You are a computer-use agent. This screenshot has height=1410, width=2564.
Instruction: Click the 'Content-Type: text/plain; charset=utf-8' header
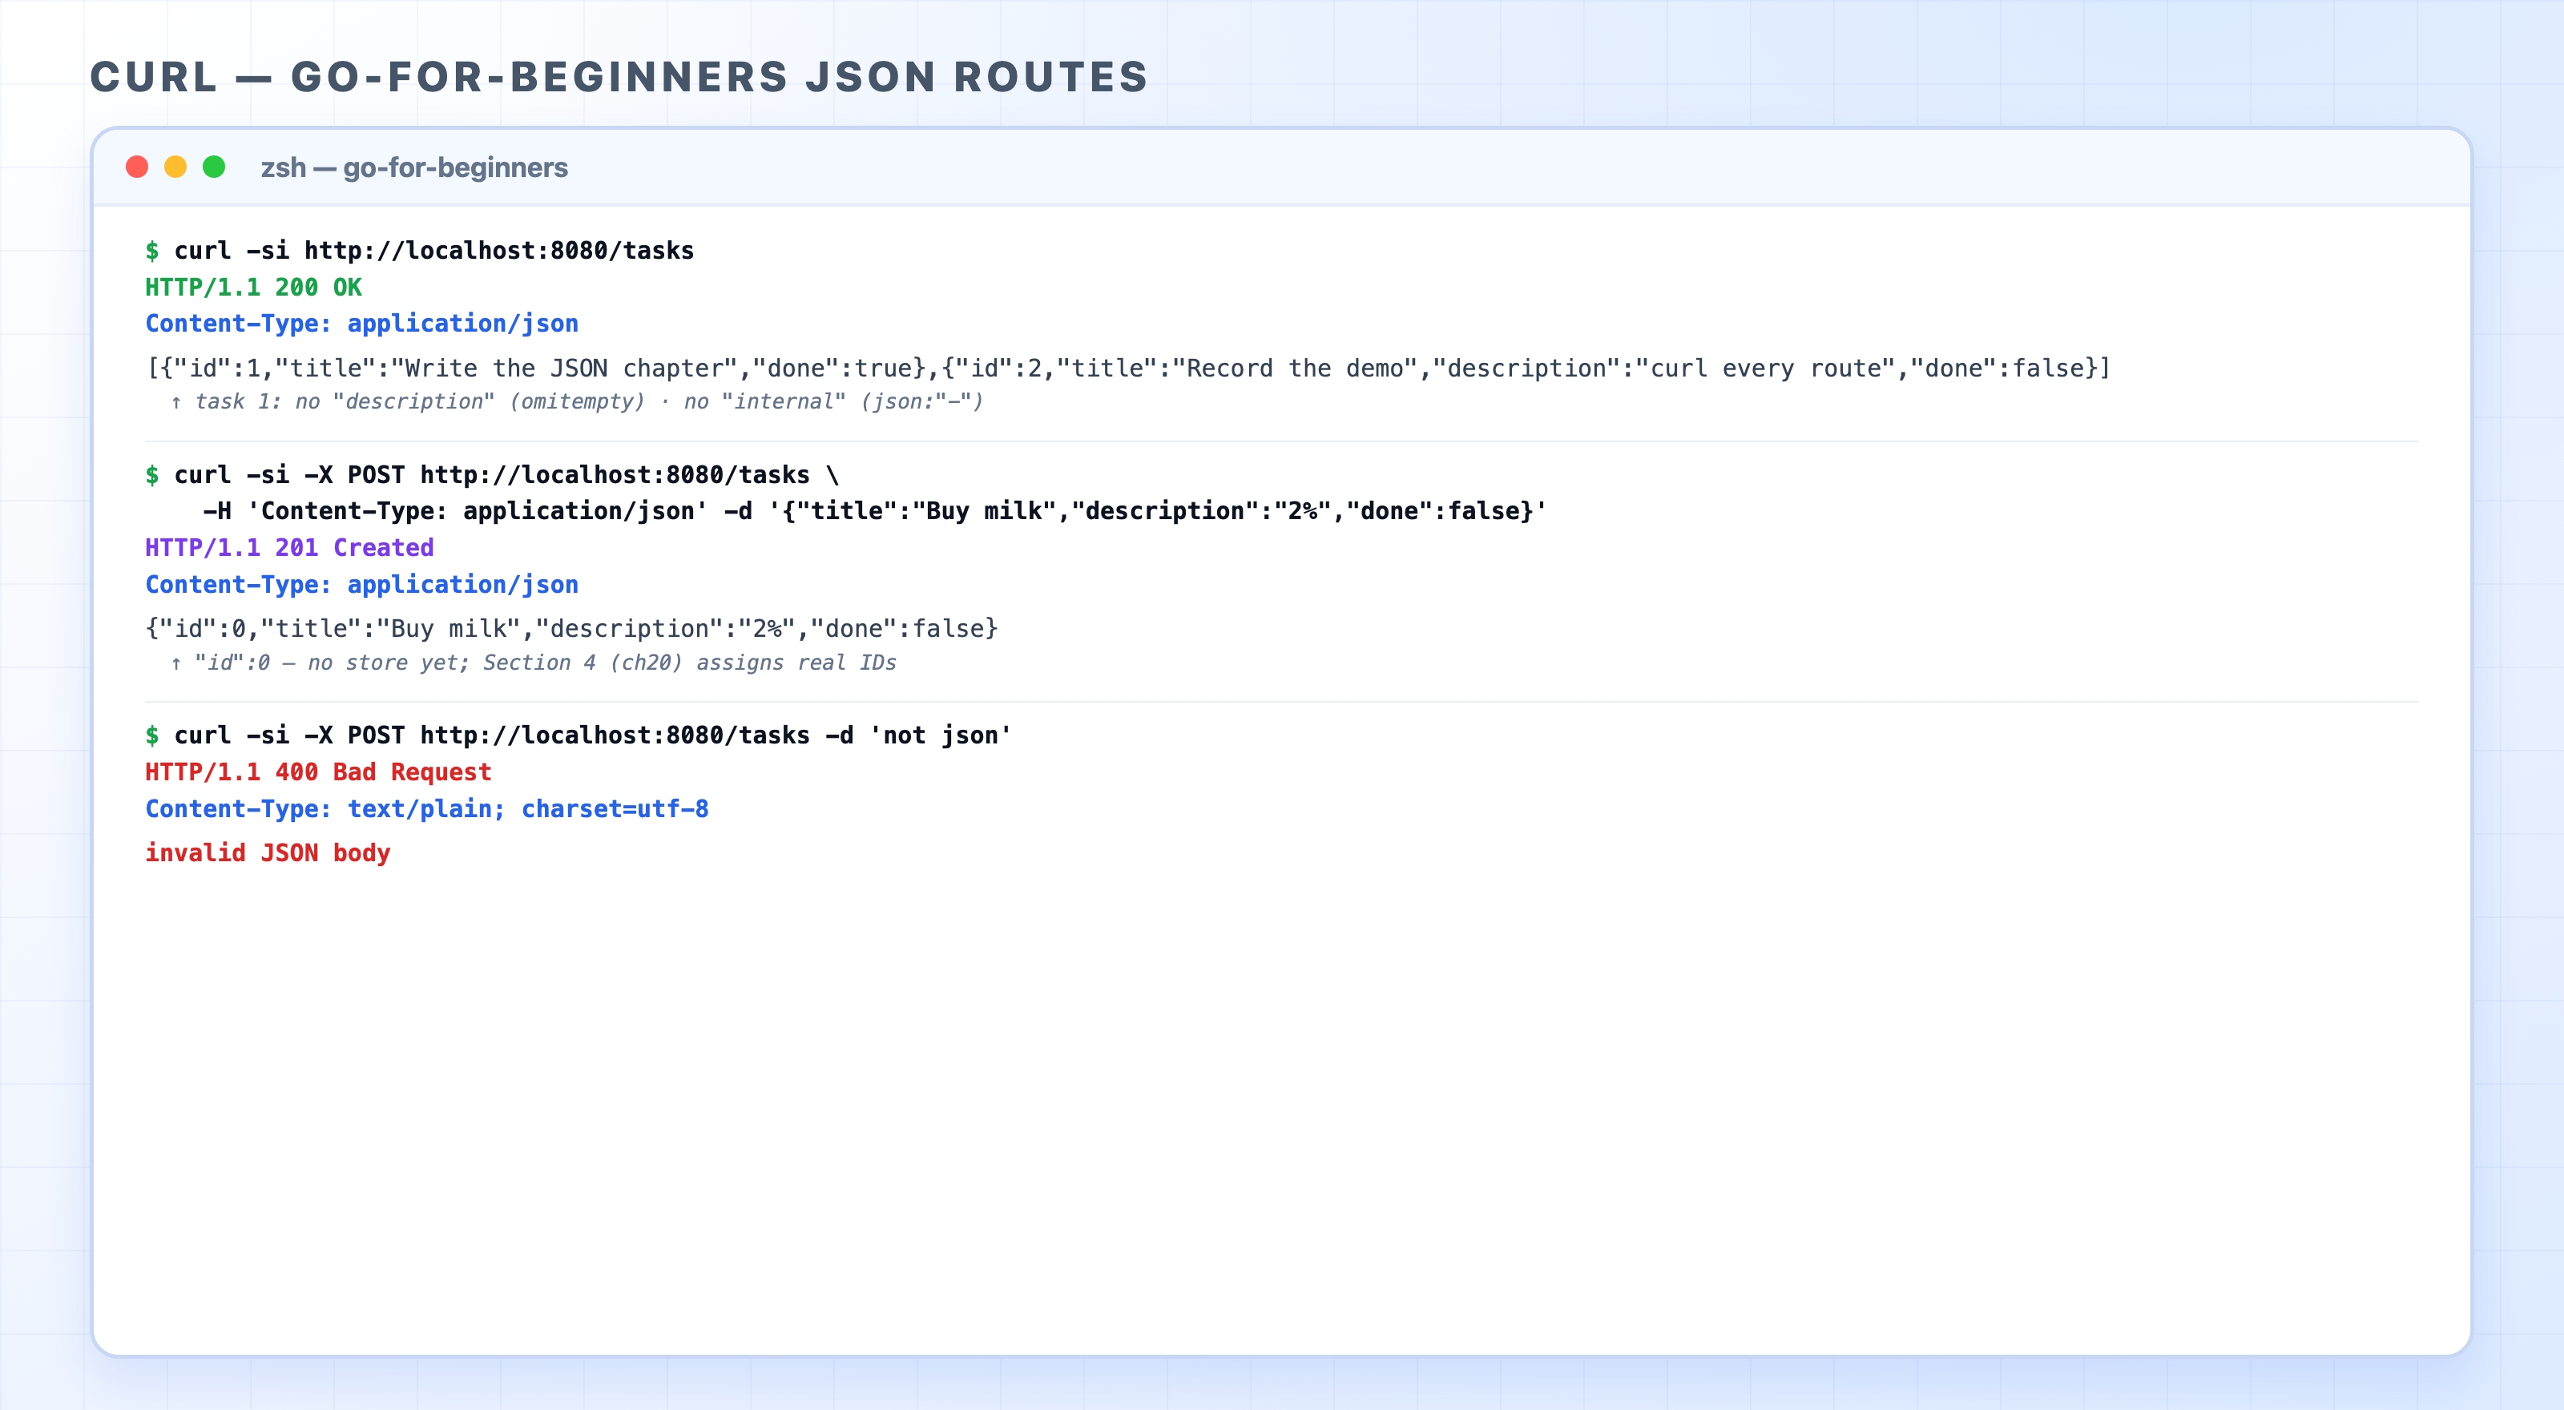[x=427, y=809]
